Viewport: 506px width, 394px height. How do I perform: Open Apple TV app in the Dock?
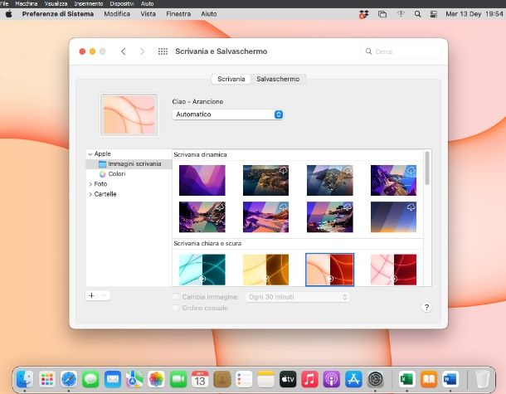[x=288, y=379]
